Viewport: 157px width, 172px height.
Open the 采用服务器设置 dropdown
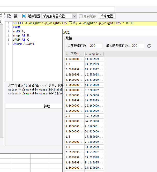[x=59, y=16]
